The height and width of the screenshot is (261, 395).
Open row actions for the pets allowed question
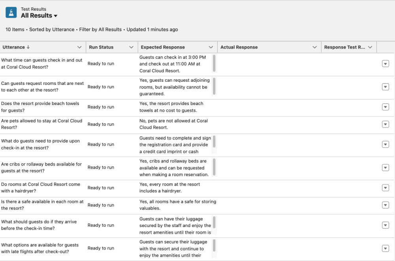(386, 124)
